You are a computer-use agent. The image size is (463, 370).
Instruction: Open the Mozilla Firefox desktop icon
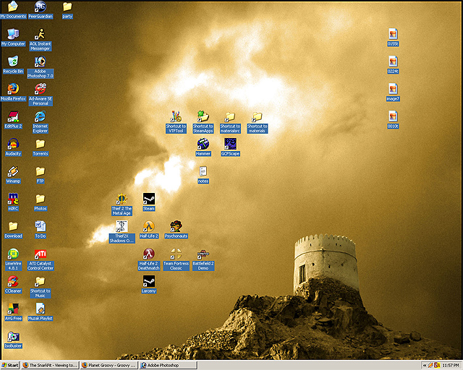[13, 89]
